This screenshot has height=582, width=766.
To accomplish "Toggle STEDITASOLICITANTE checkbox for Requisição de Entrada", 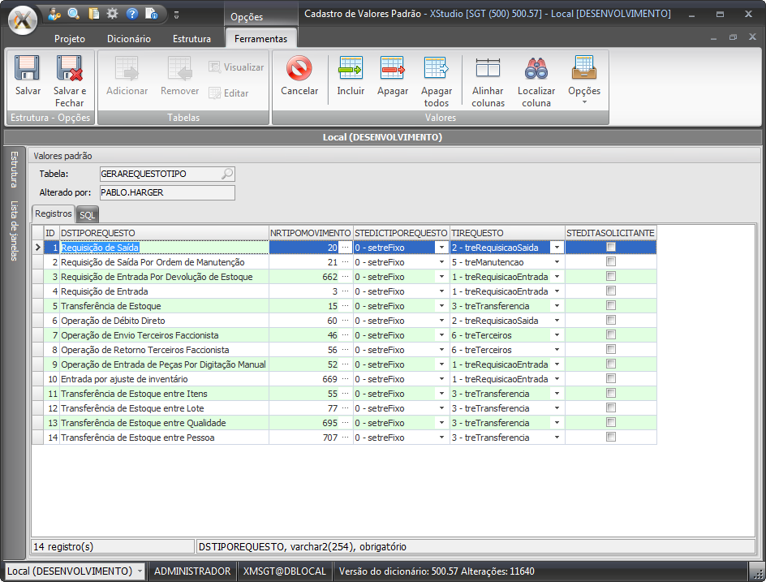I will [611, 291].
